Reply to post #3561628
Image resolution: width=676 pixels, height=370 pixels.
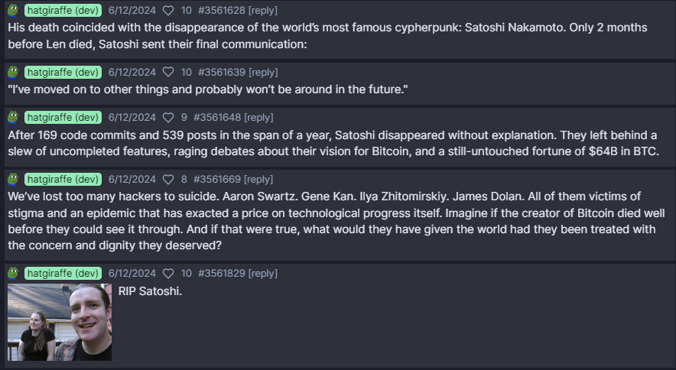click(263, 11)
